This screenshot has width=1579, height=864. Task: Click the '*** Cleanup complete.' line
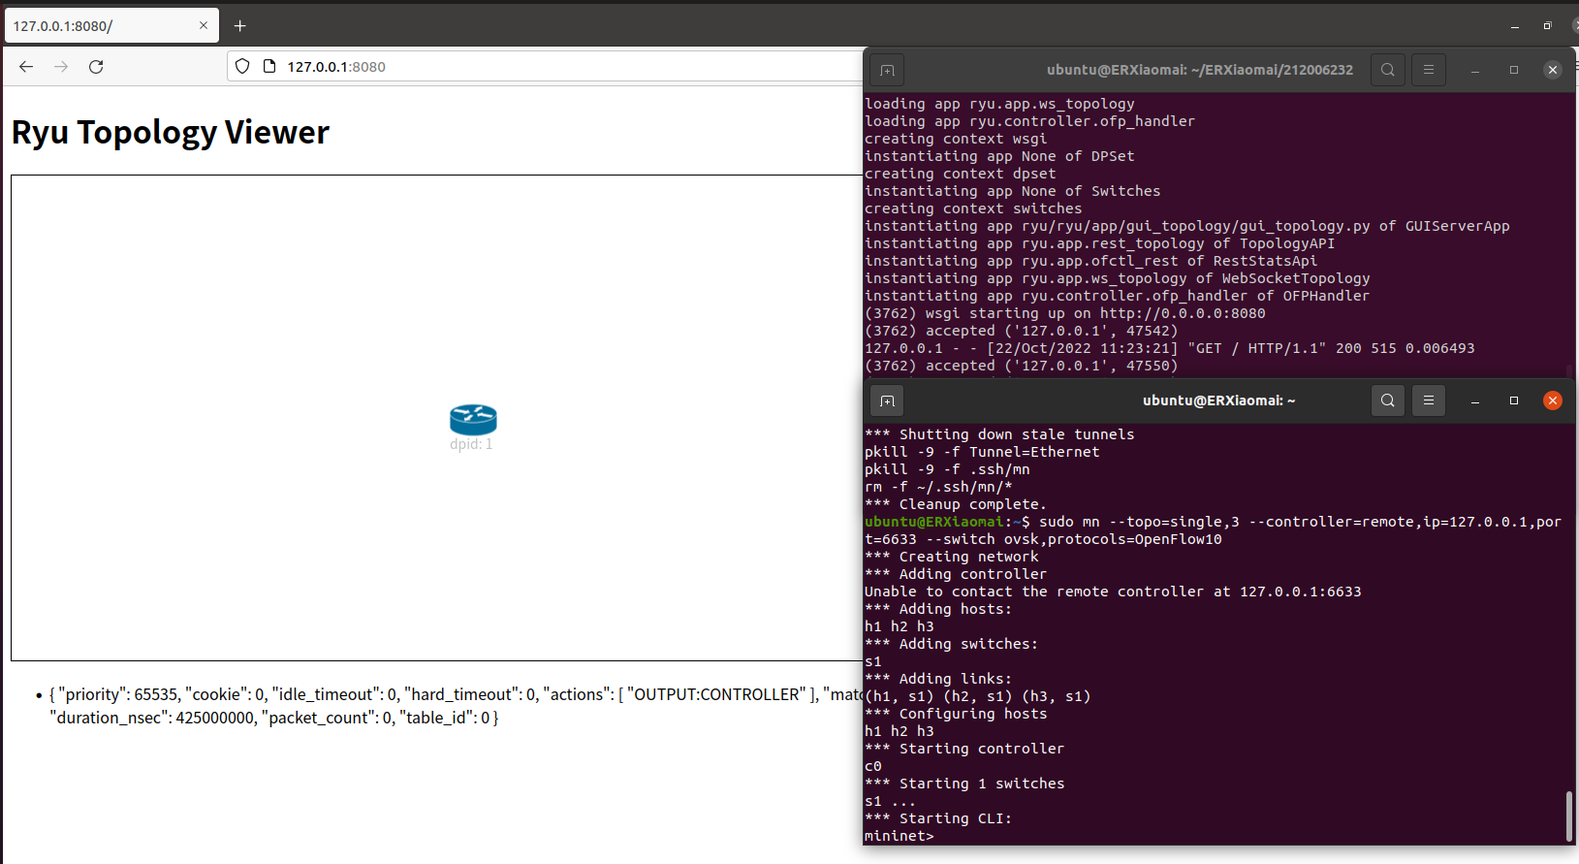(x=956, y=504)
